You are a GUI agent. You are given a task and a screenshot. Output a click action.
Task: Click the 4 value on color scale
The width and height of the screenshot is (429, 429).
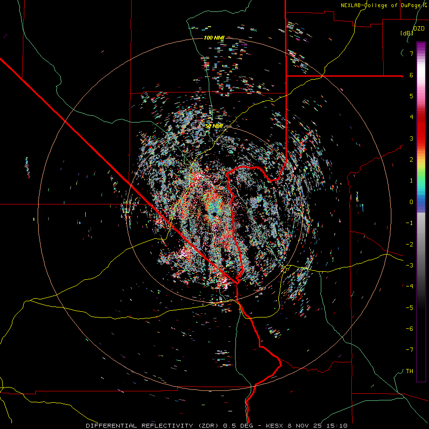411,117
